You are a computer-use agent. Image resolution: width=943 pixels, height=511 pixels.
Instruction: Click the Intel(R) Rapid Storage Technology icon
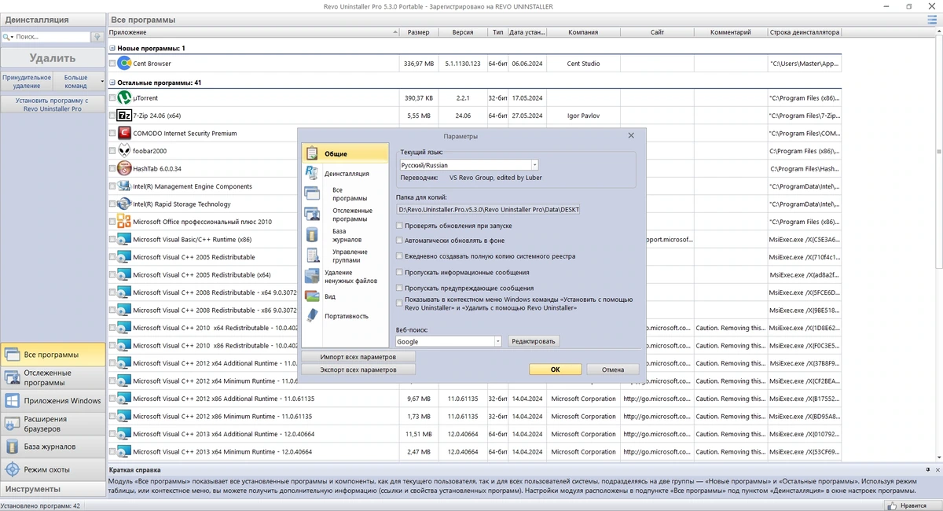(124, 204)
